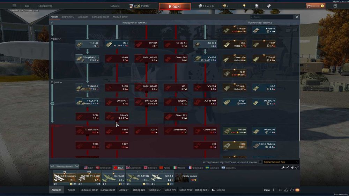This screenshot has width=349, height=196.
Task: Select premium Объект 279
Action: click(x=264, y=102)
